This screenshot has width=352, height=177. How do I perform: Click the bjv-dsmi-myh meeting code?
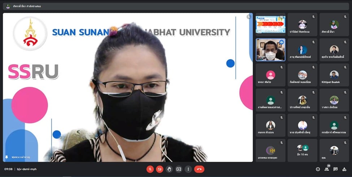pos(27,169)
